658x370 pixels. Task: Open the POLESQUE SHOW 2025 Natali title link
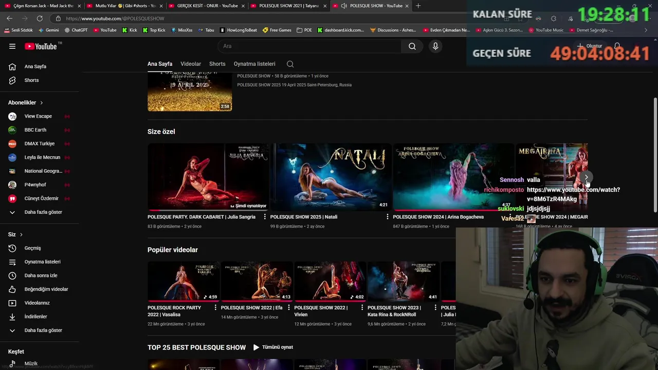304,217
